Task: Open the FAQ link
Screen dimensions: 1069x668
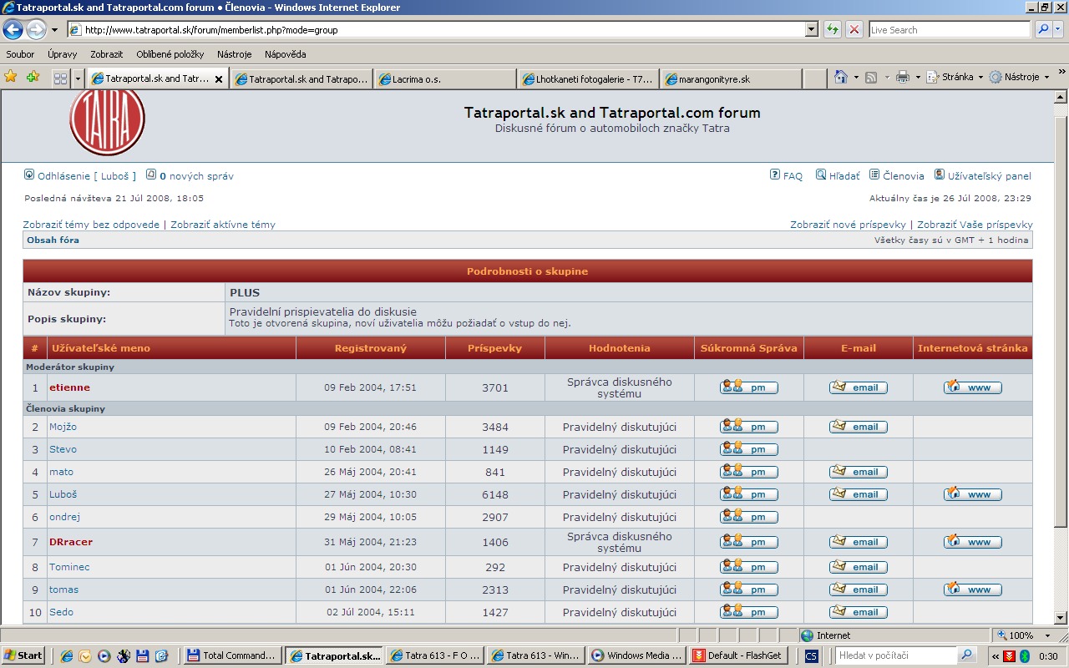Action: pyautogui.click(x=786, y=176)
